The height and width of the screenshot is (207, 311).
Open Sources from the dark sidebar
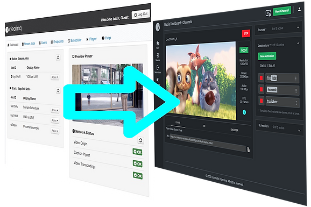(x=158, y=57)
